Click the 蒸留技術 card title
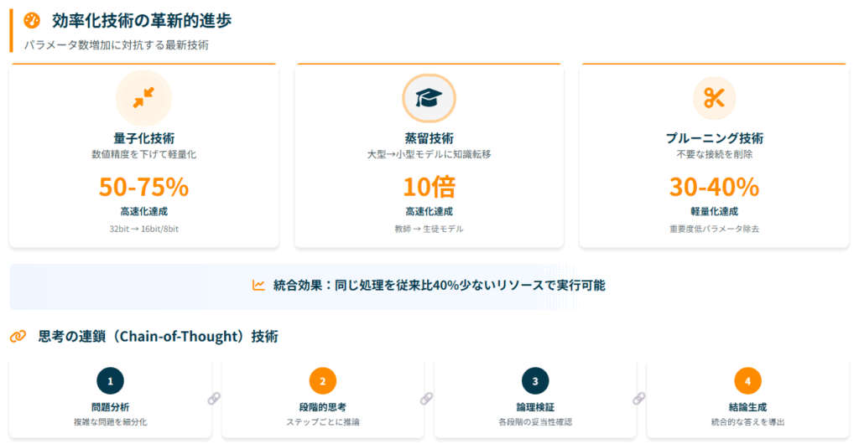The width and height of the screenshot is (859, 444). pos(429,138)
